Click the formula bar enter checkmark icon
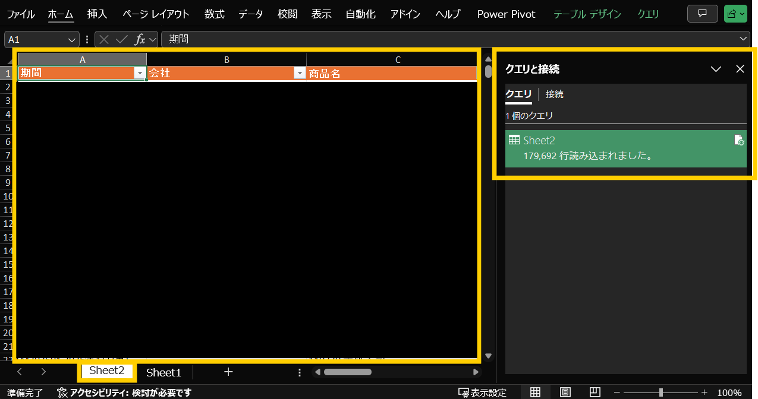Viewport: 758px width, 399px height. [x=122, y=39]
